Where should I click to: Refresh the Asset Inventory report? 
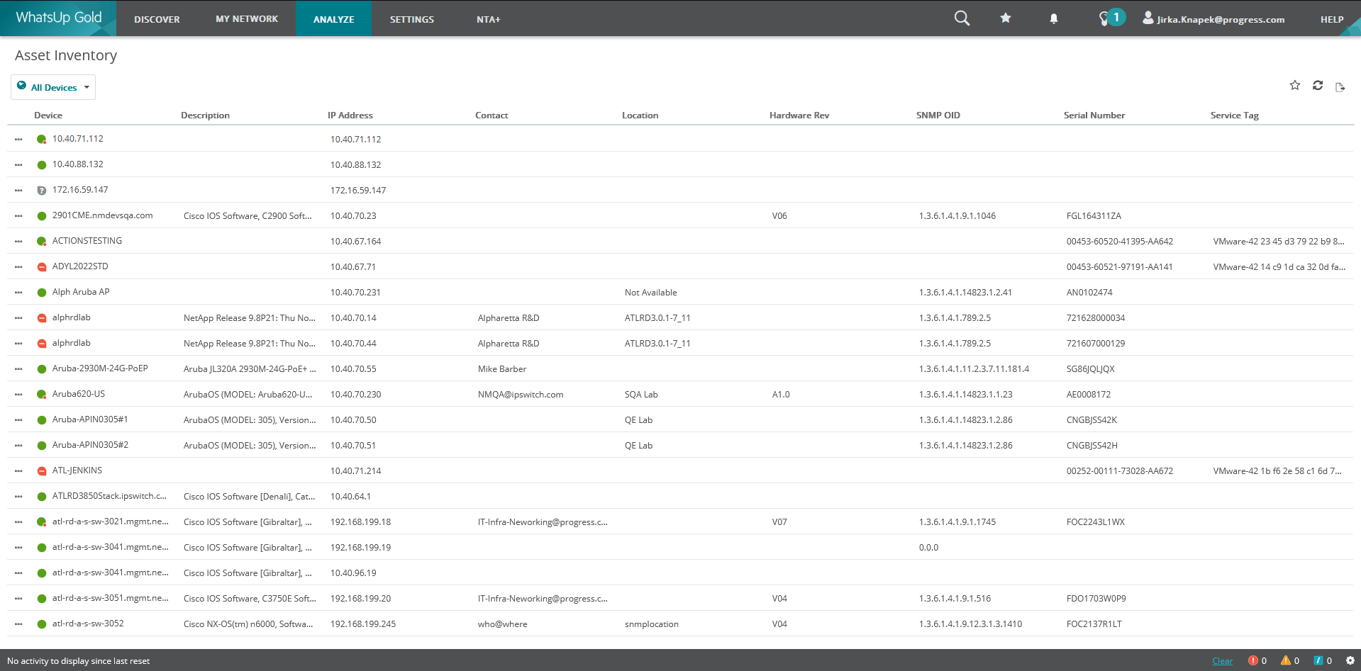pyautogui.click(x=1318, y=86)
